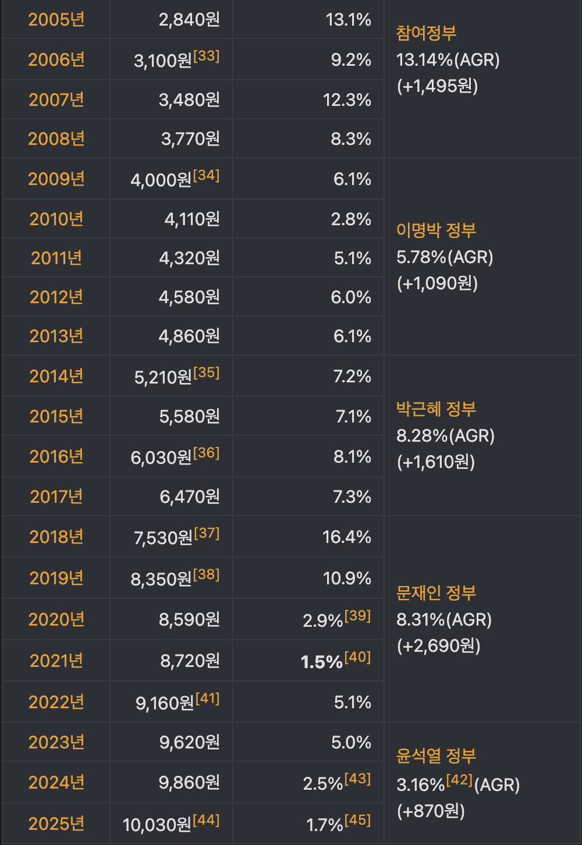Open footnote [37] next to 7,530원
Viewport: 582px width, 845px height.
click(207, 533)
